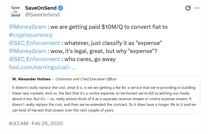This screenshot has width=208, height=134.
Task: Click the @SaveOnSend handle
Action: click(x=42, y=15)
